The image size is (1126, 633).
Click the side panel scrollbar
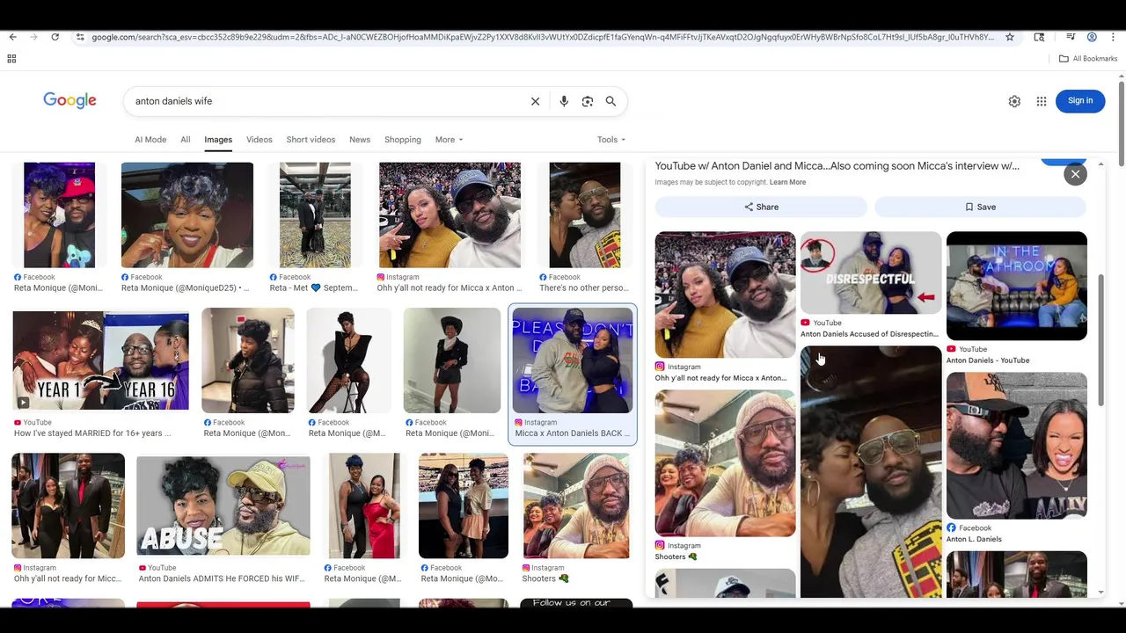[1100, 341]
